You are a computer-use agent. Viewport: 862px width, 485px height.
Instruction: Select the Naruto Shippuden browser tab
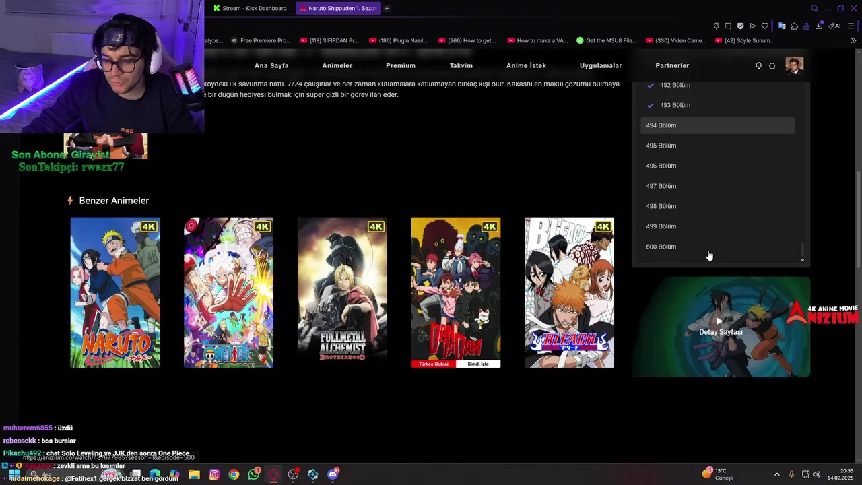tap(337, 8)
